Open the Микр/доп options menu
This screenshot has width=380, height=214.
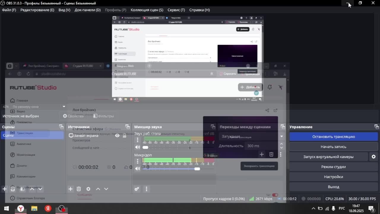[x=137, y=161]
